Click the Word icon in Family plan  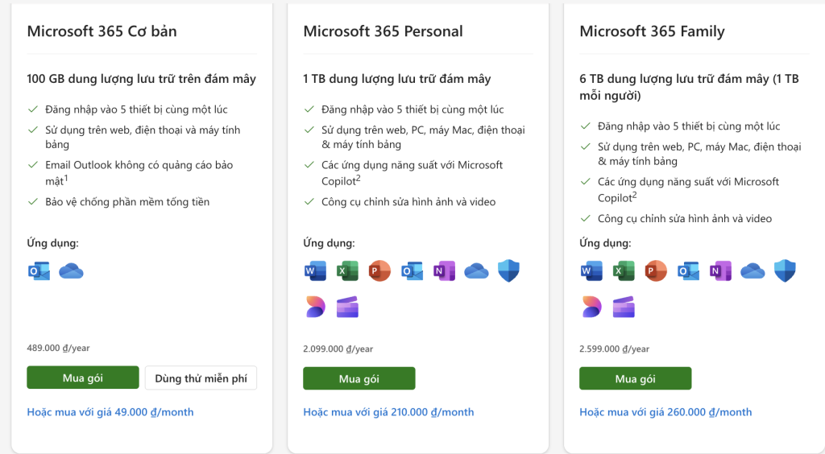tap(591, 271)
